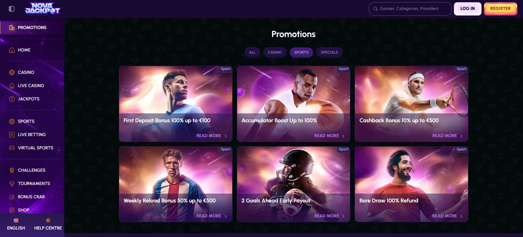This screenshot has height=237, width=523.
Task: Open Live Casino from the sidebar
Action: click(12, 85)
